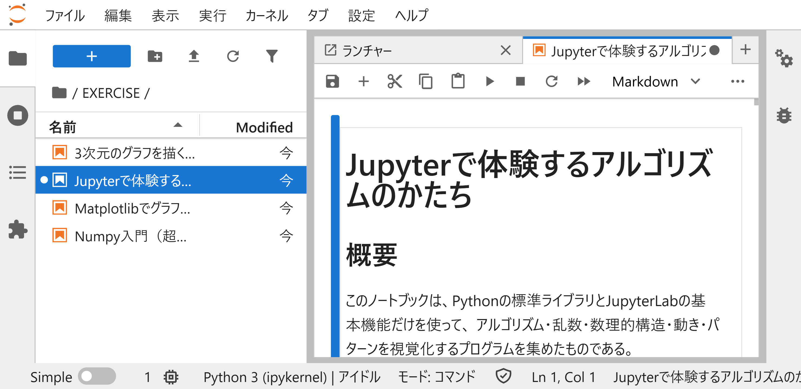Open the notebook overflow menu (...)
801x389 pixels.
(738, 81)
